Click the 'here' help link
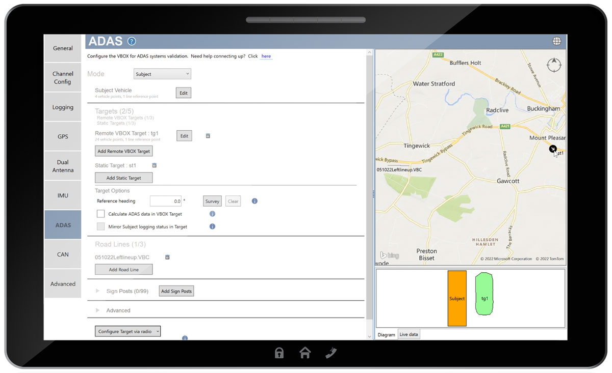 266,56
